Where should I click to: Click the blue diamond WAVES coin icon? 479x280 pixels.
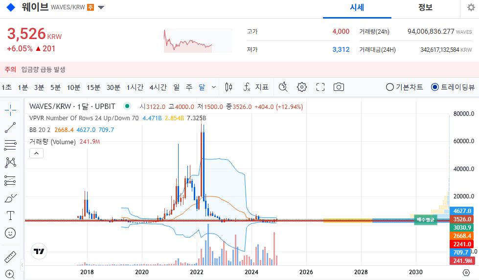click(11, 7)
